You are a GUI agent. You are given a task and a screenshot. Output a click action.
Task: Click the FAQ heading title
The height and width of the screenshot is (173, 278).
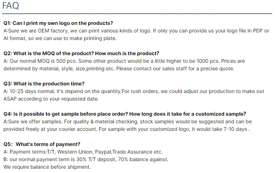coord(11,6)
